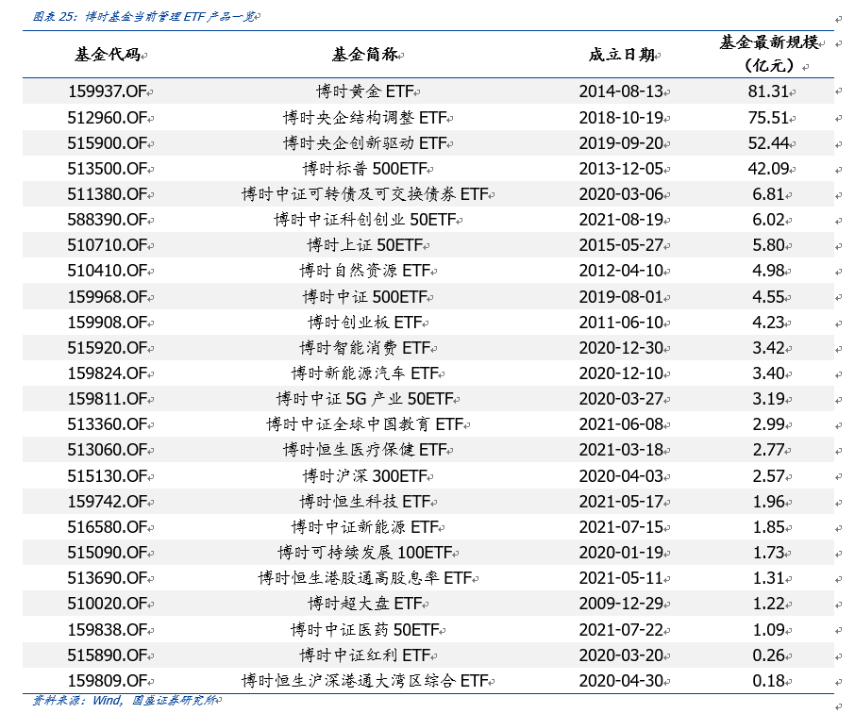The height and width of the screenshot is (713, 855).
Task: Click the date 2020-03-06
Action: click(x=621, y=194)
